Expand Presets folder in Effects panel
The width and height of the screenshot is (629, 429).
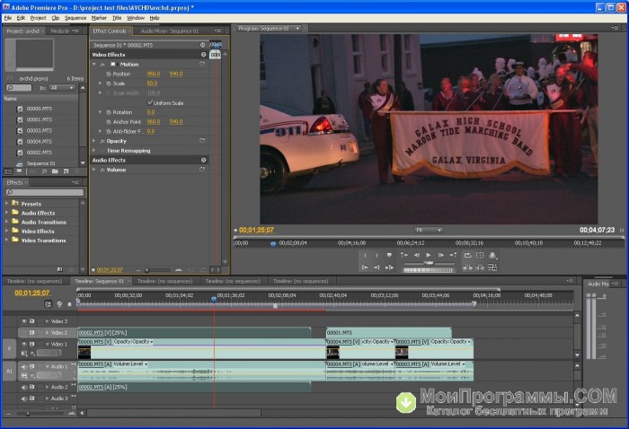coord(6,204)
